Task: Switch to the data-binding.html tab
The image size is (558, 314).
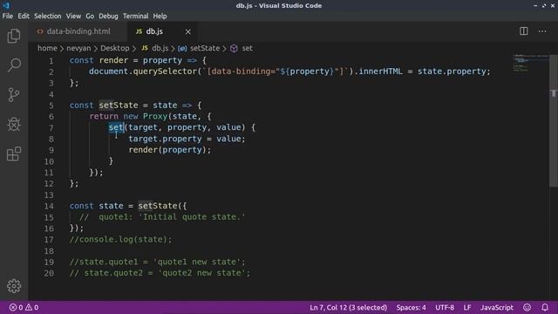Action: (x=78, y=31)
